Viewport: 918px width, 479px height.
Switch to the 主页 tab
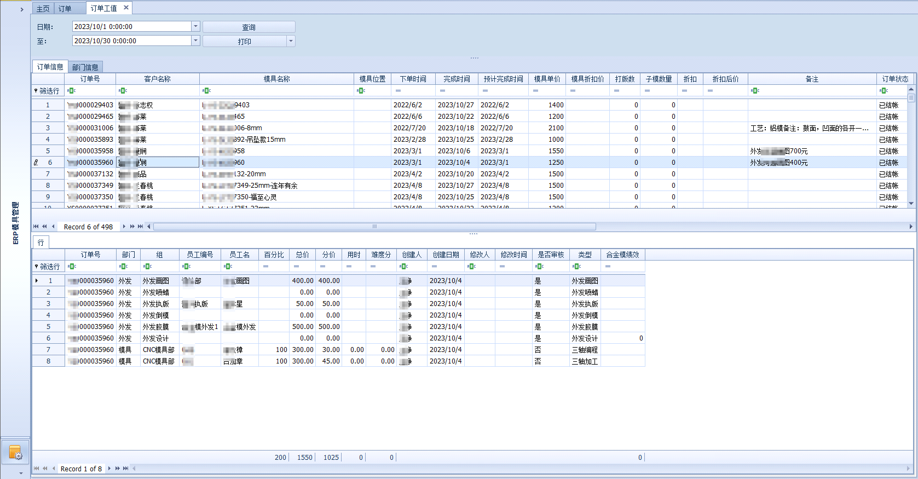click(43, 8)
